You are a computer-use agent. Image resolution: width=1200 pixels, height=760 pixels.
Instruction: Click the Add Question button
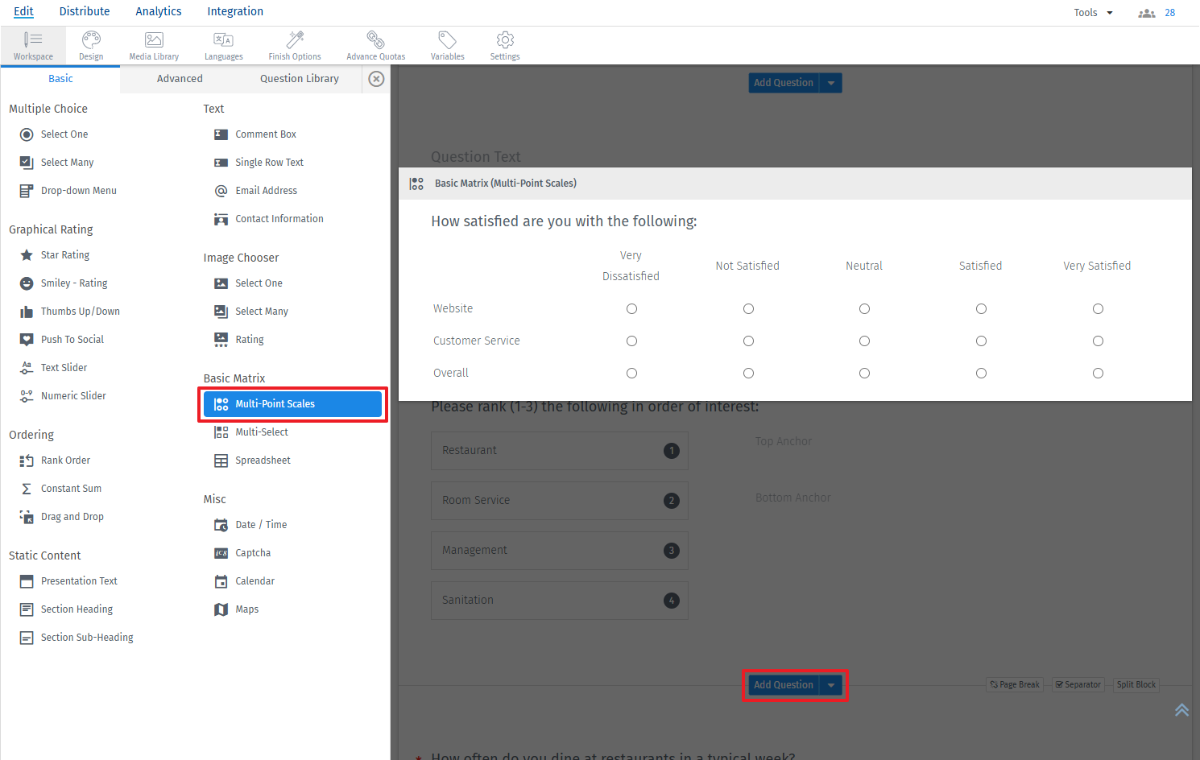(x=783, y=684)
